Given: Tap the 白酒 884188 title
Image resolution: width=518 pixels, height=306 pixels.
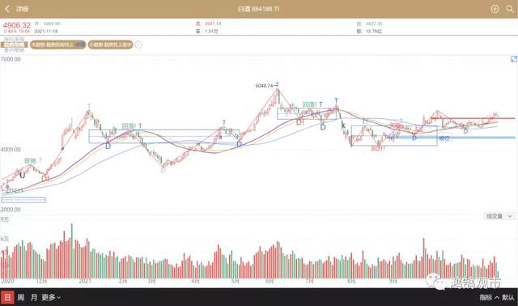Looking at the screenshot, I should coord(258,9).
